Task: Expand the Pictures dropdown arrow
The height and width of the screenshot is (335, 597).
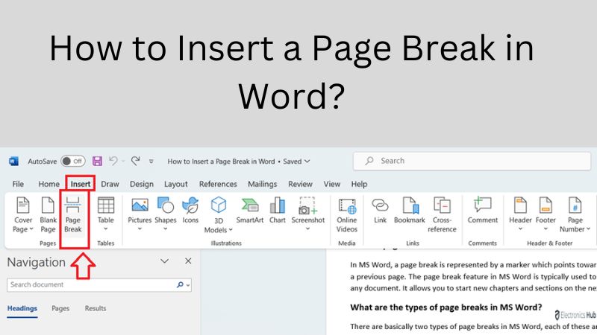Action: [x=140, y=229]
